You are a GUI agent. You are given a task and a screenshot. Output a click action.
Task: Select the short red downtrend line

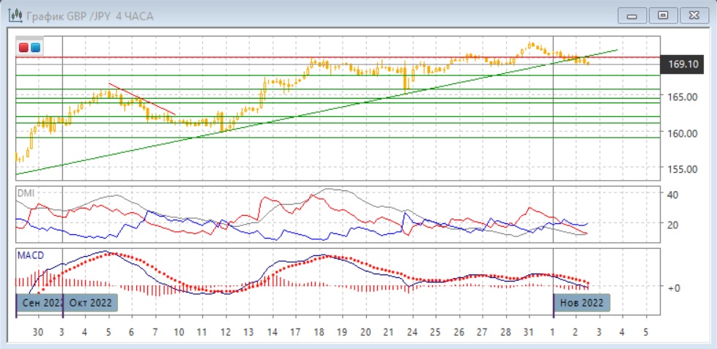point(143,99)
